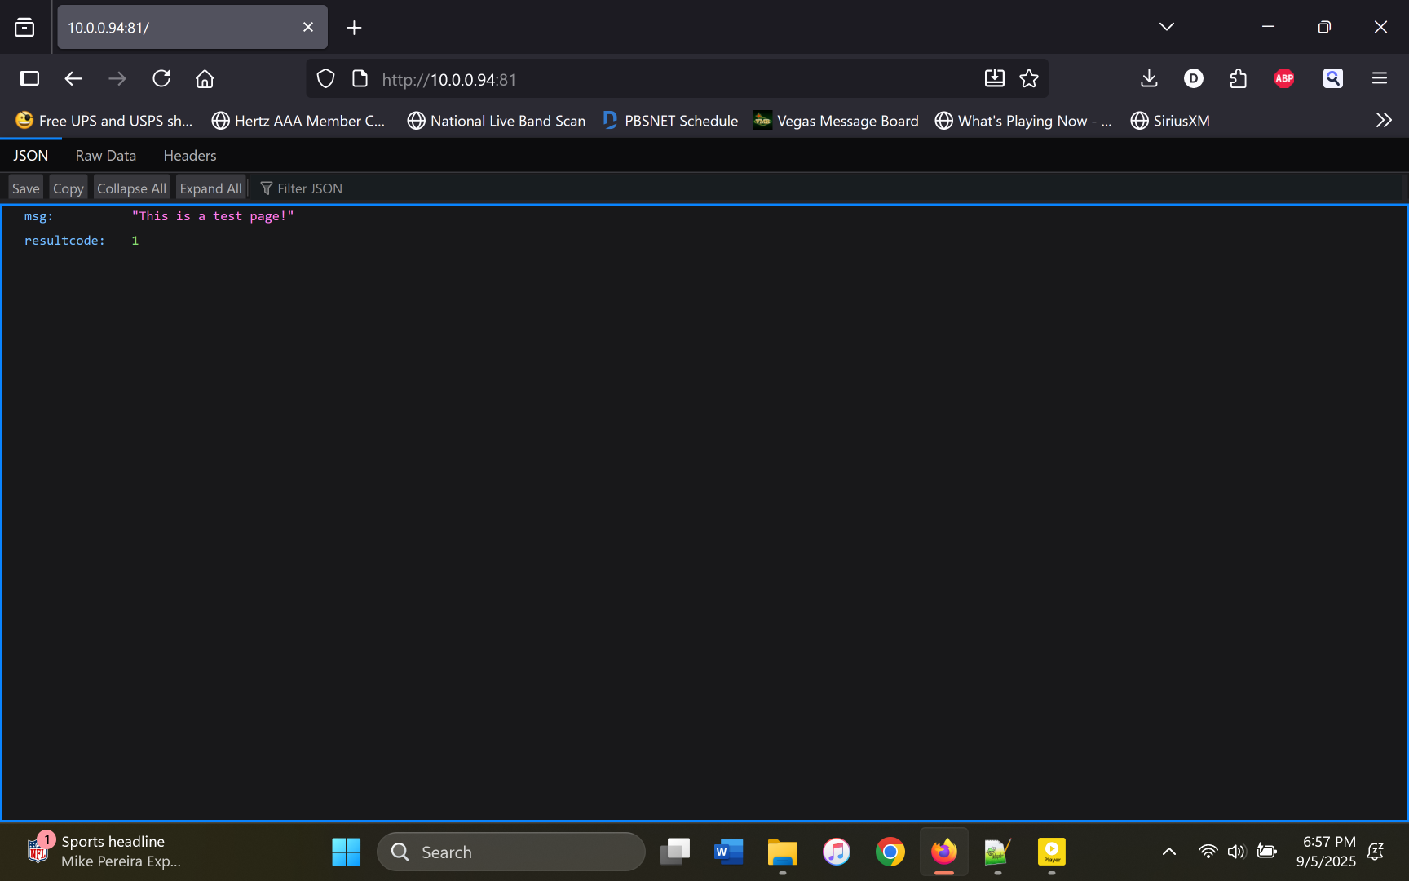Open Google Chrome from taskbar

pos(890,852)
